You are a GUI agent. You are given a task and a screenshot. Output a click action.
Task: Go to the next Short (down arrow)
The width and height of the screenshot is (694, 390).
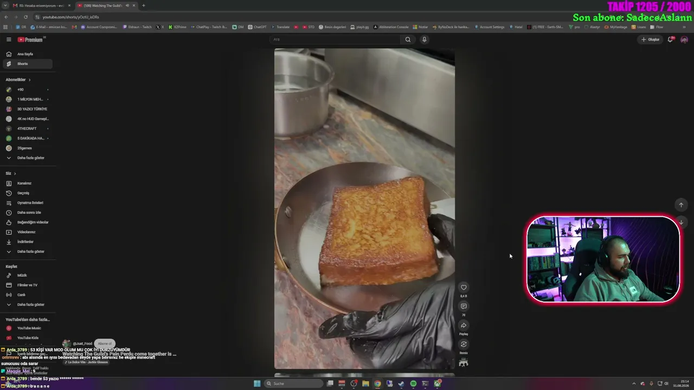tap(681, 222)
